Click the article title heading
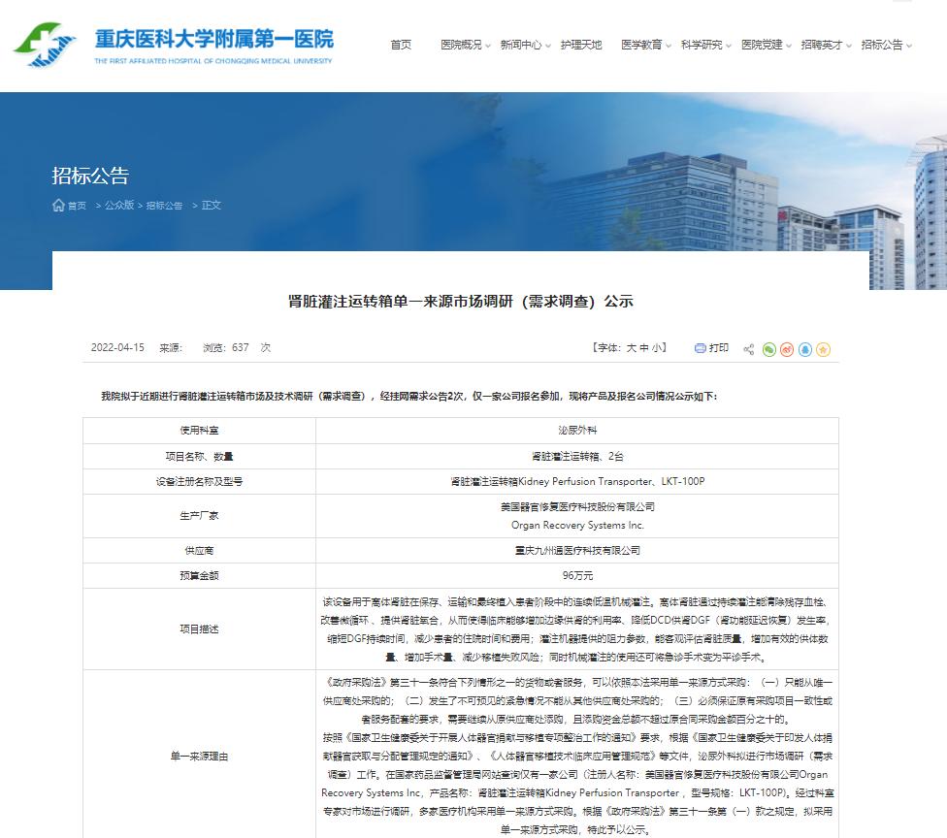 (460, 302)
